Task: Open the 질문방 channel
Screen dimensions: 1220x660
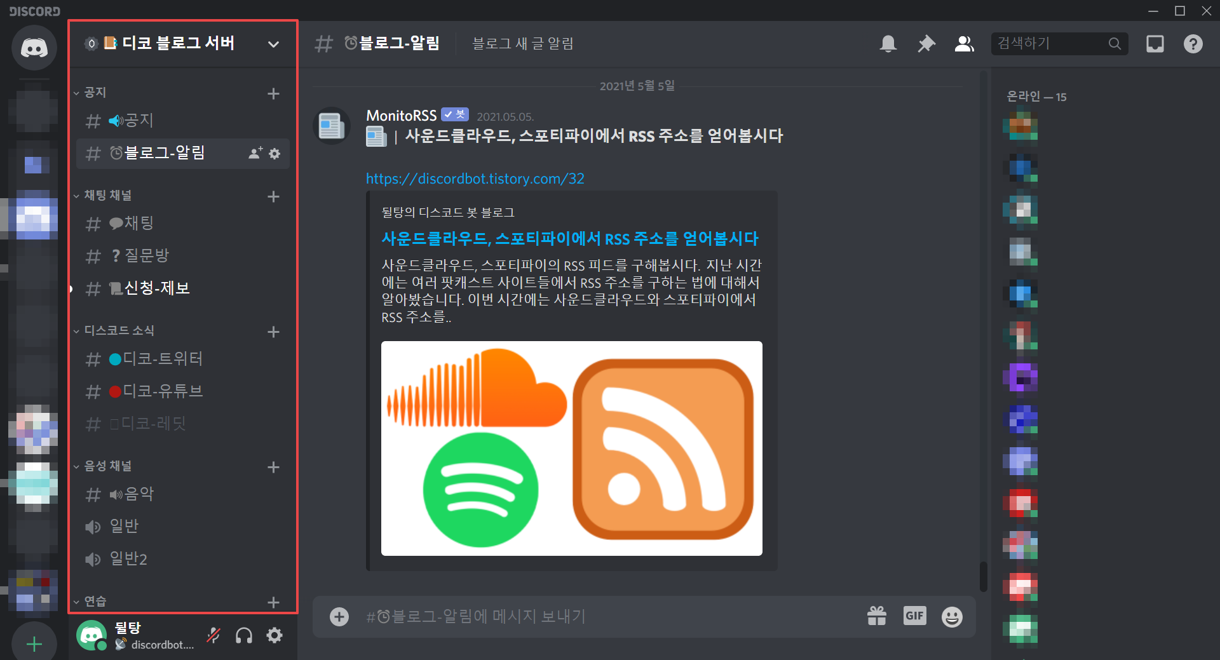Action: (x=183, y=256)
